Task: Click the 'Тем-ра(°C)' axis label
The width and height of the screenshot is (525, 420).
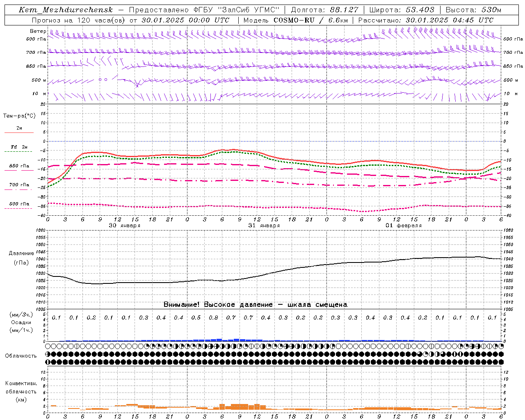Action: click(x=19, y=116)
